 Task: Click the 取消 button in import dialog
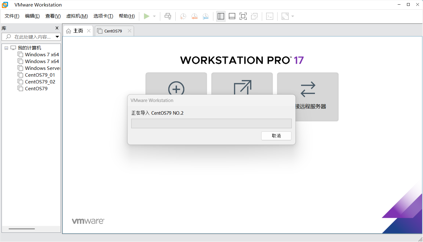(276, 136)
